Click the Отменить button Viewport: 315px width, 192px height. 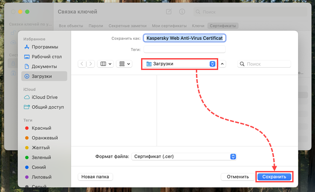click(x=238, y=177)
